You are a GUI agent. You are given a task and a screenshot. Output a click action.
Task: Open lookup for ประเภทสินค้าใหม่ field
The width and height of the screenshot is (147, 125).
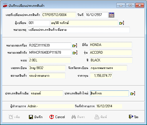pos(133,94)
